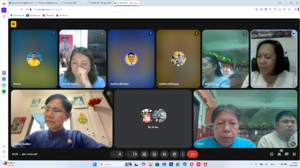Open Spotify in Opera sidebar
This screenshot has width=300, height=168.
coord(4,91)
